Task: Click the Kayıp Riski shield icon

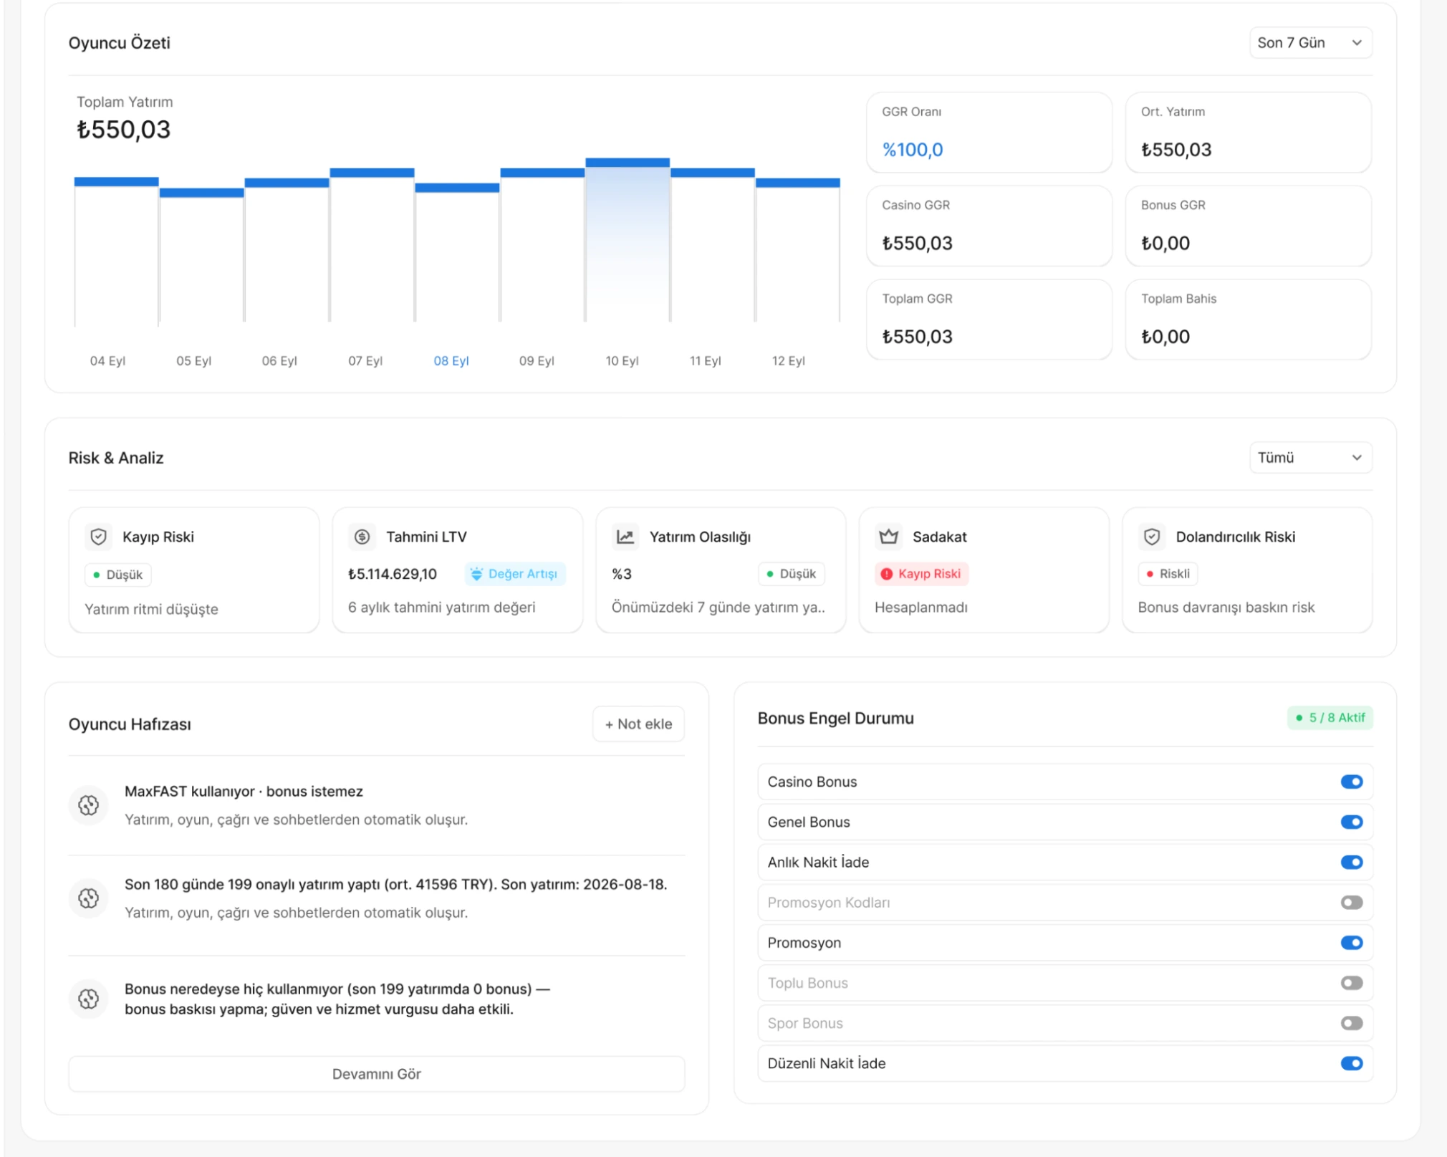Action: point(99,537)
